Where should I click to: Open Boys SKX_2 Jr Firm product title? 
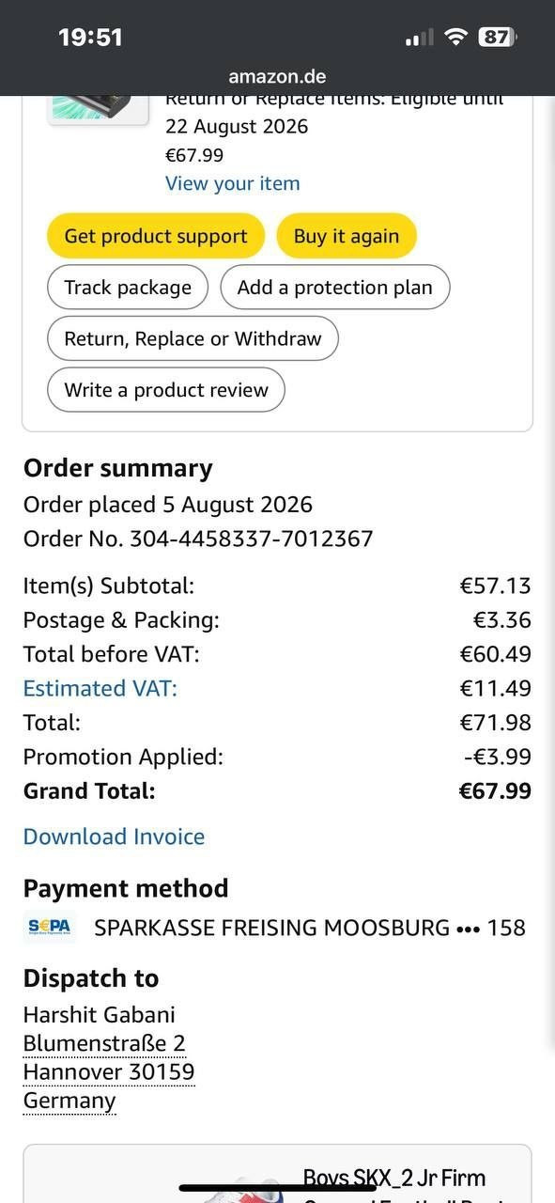click(394, 1179)
